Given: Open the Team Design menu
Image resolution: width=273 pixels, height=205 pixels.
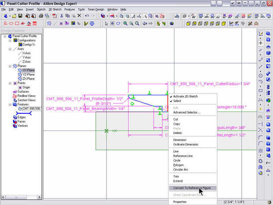Looking at the screenshot, I should (x=96, y=9).
